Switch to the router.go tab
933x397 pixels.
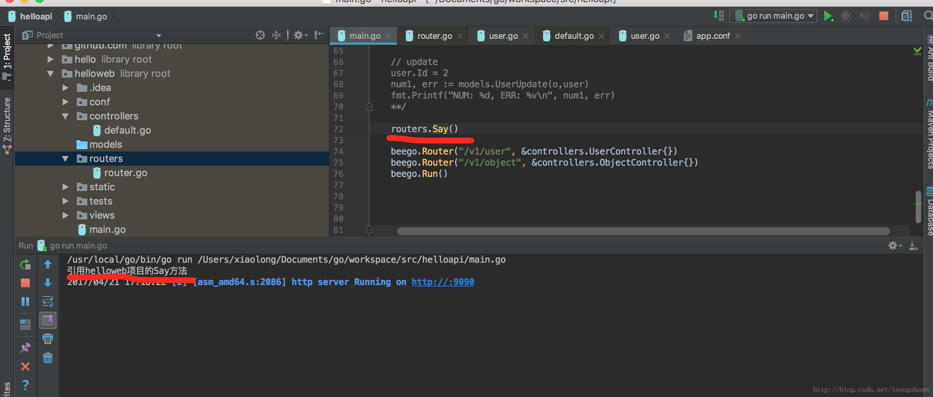pyautogui.click(x=434, y=36)
